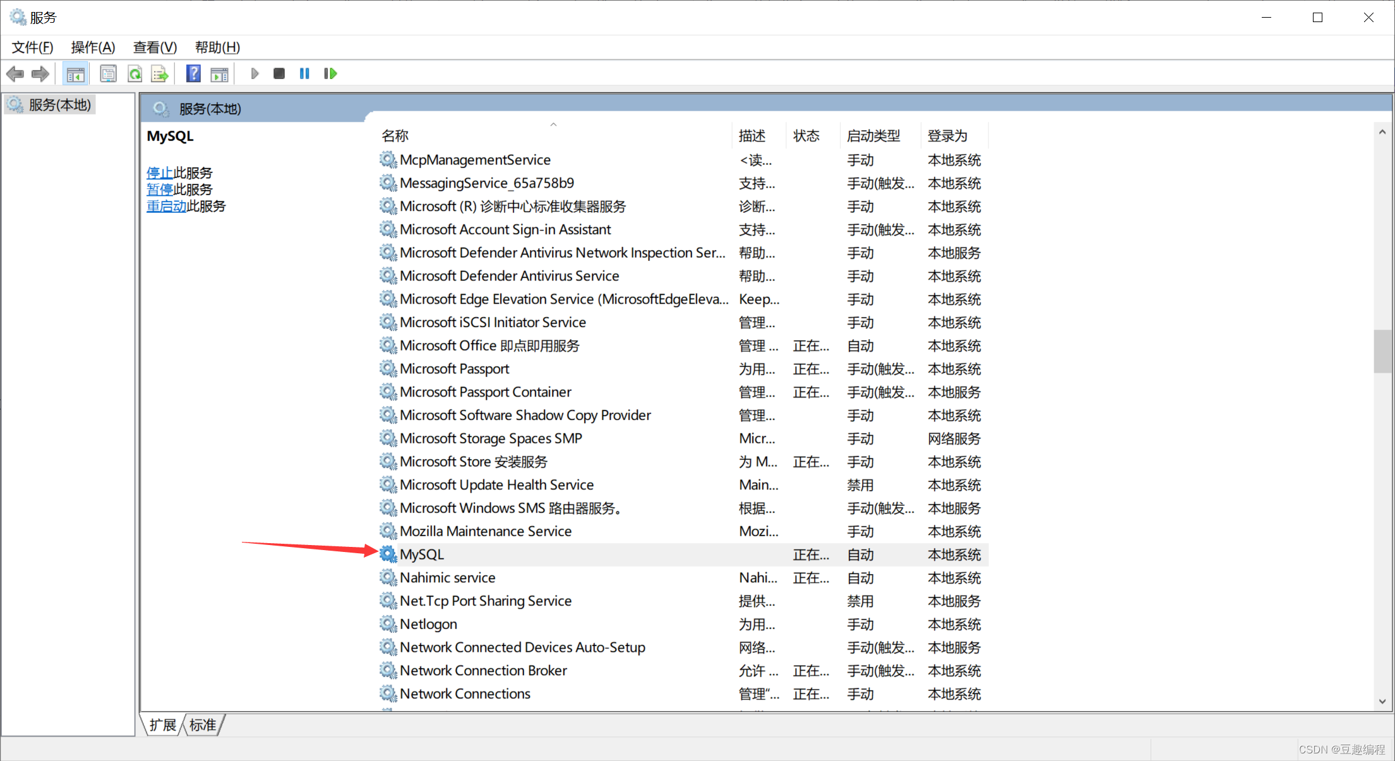Select Net.Tcp Port Sharing Service row
This screenshot has height=761, width=1395.
coord(683,601)
